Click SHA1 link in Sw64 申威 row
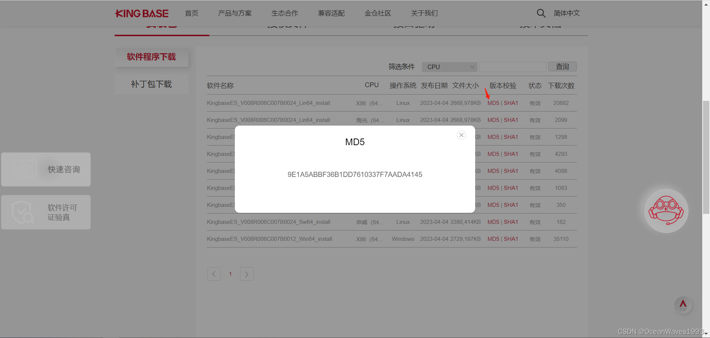The width and height of the screenshot is (710, 338). (511, 222)
